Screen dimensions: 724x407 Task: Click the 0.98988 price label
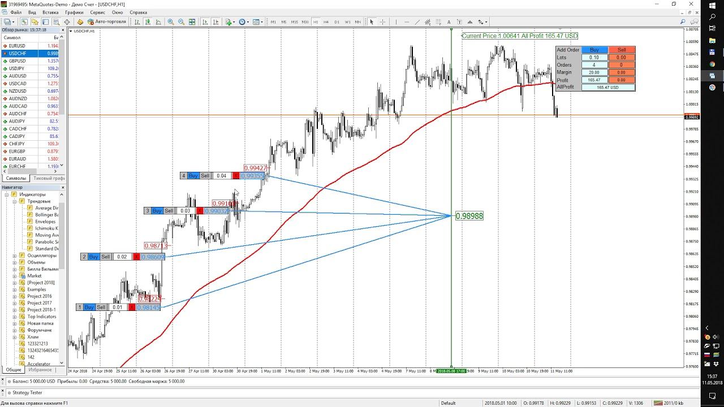469,216
